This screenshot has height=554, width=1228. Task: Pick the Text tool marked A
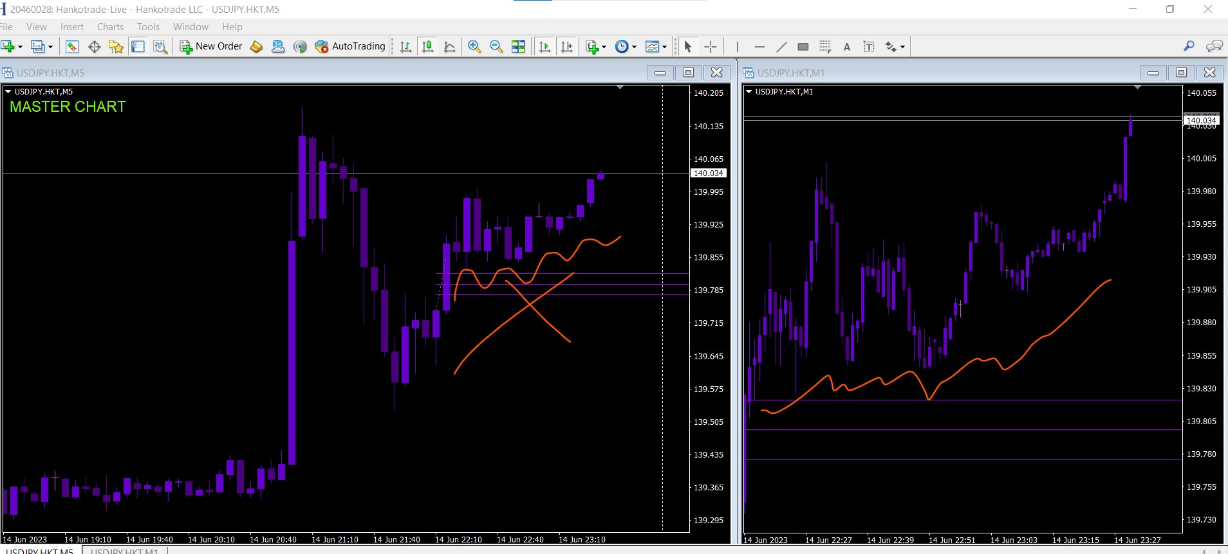click(x=847, y=46)
